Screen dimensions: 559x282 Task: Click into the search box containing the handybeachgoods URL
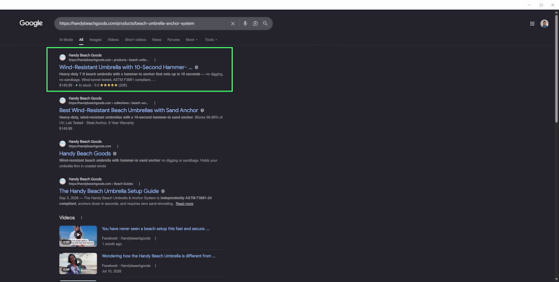[143, 23]
